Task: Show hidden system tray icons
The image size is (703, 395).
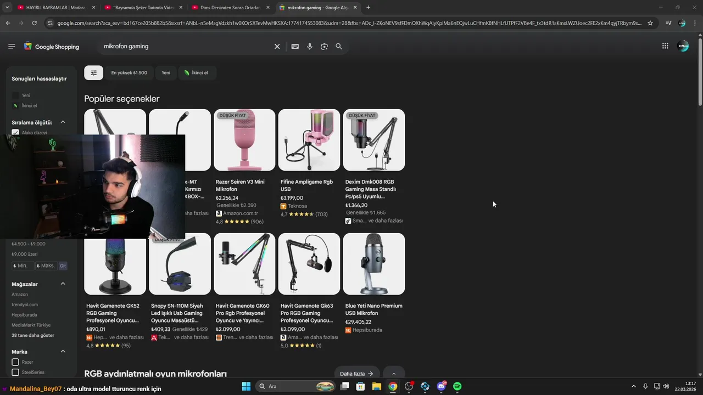Action: 633,386
